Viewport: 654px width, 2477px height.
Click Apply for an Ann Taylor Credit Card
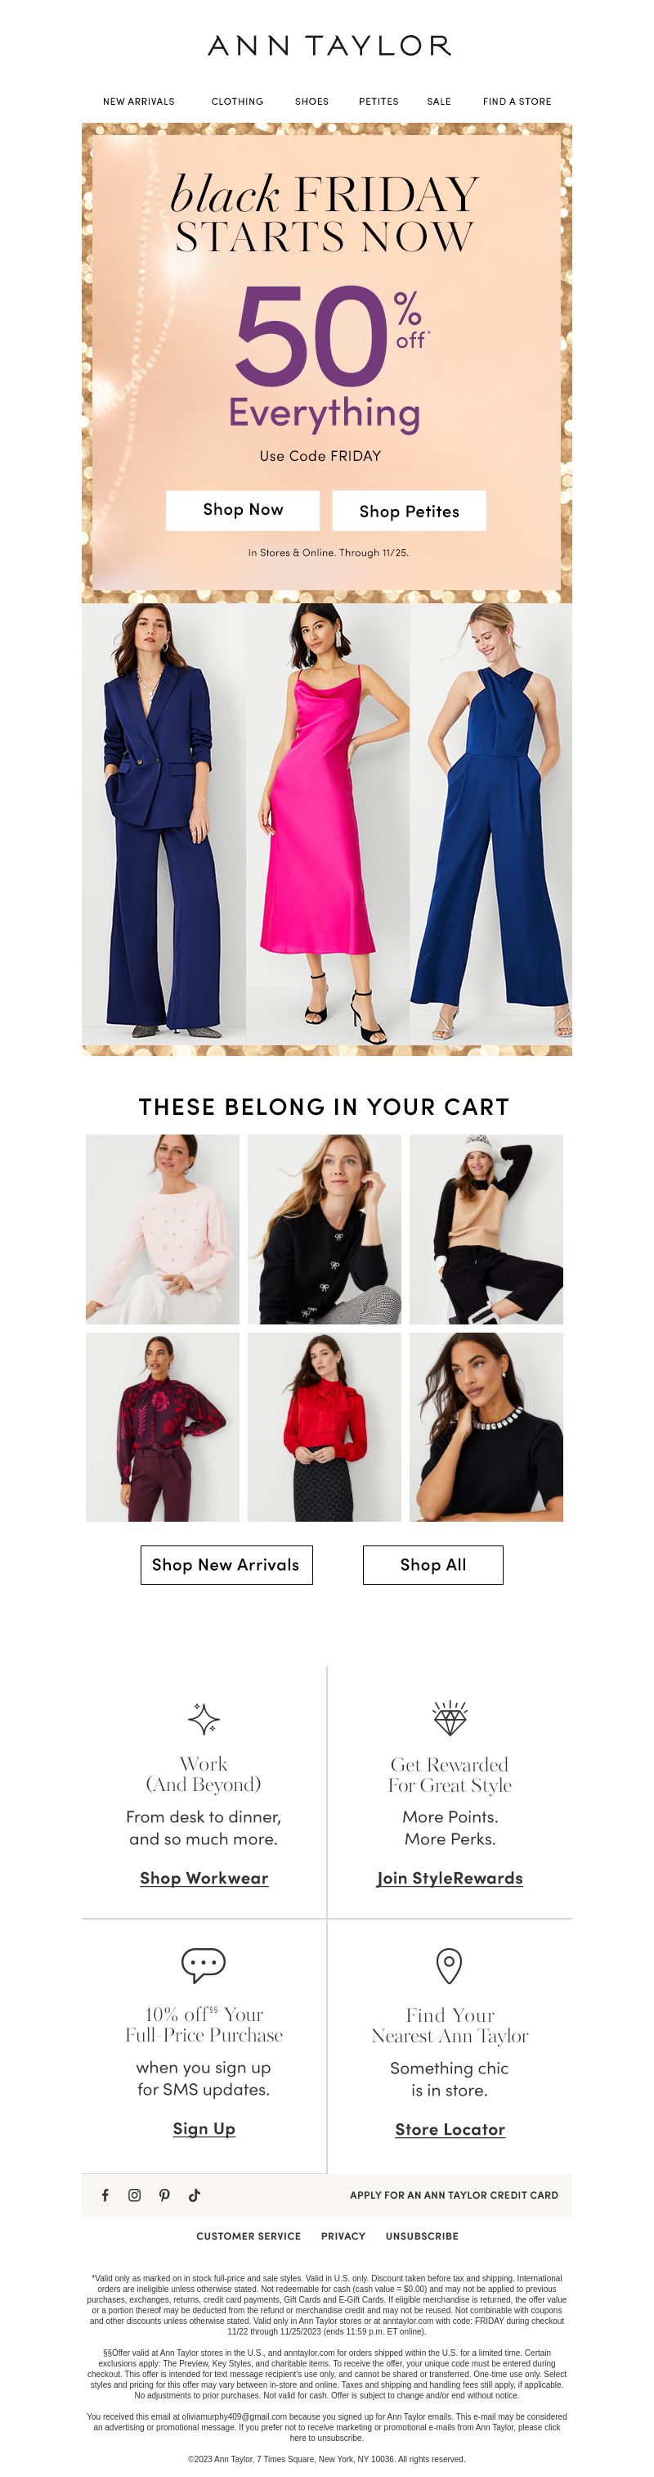click(x=455, y=2195)
